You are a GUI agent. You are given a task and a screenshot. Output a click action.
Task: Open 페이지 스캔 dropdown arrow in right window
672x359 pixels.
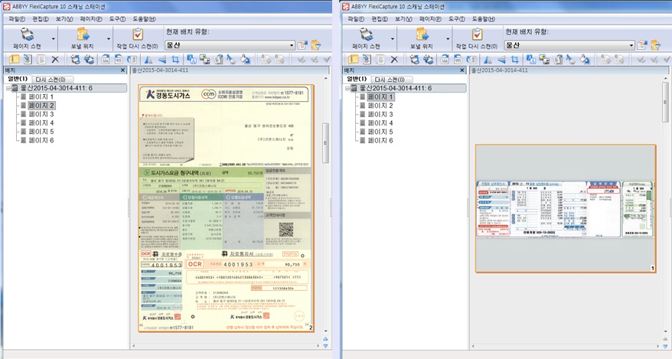pos(393,38)
